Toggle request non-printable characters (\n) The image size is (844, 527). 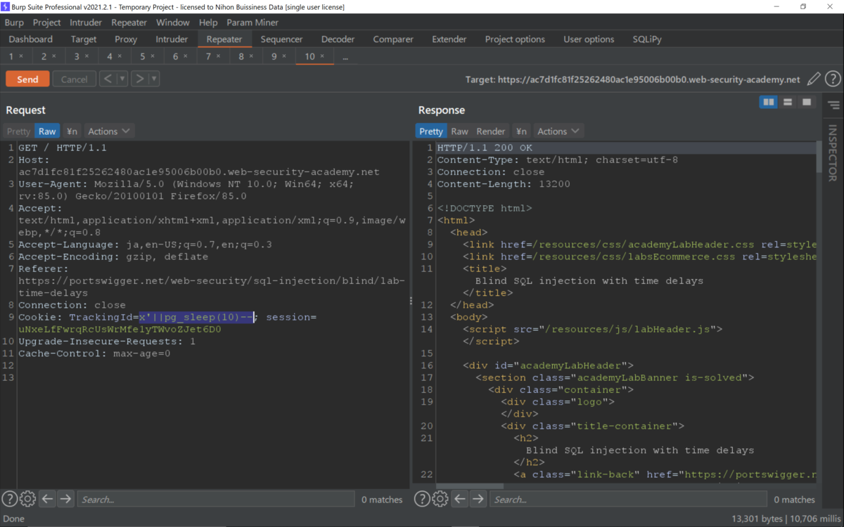pos(72,131)
